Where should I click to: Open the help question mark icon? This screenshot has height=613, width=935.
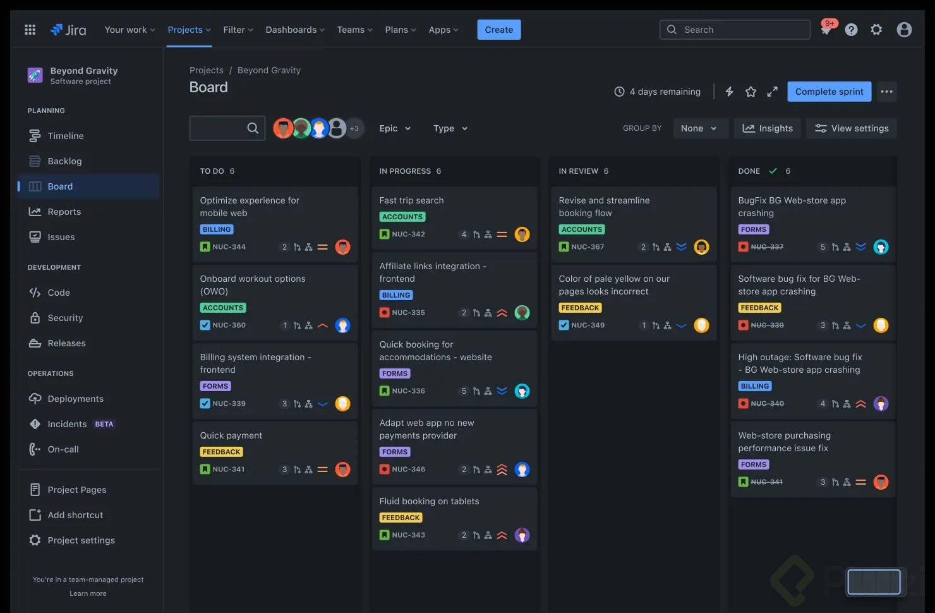851,30
